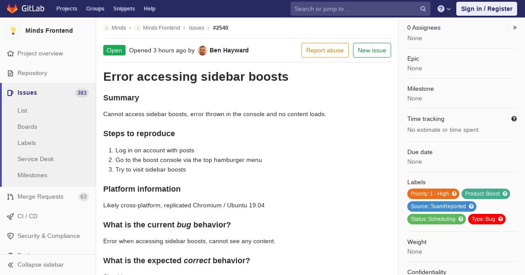The height and width of the screenshot is (275, 525).
Task: Click the Platform information heading
Action: point(142,189)
